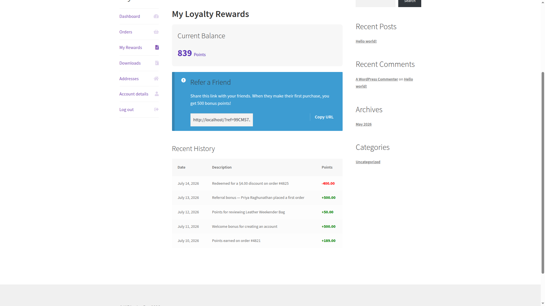
Task: Click the Downloads file icon
Action: pos(157,63)
